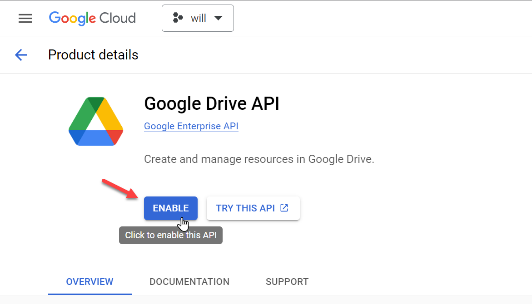Go back using the blue back arrow
The image size is (532, 304).
coord(21,55)
